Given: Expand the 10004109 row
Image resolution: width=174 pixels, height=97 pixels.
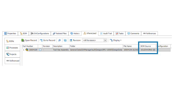Looking at the screenshot, I should coord(24,50).
